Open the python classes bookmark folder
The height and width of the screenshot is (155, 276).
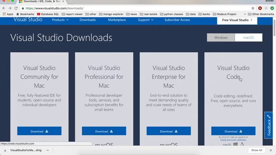click(172, 14)
